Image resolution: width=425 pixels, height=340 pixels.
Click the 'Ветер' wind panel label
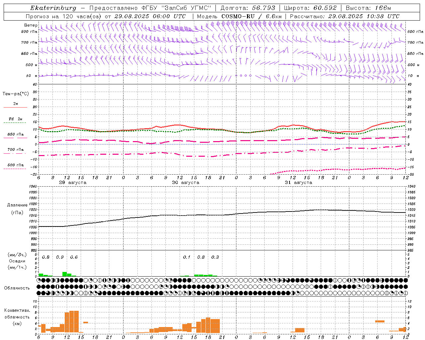coord(31,25)
